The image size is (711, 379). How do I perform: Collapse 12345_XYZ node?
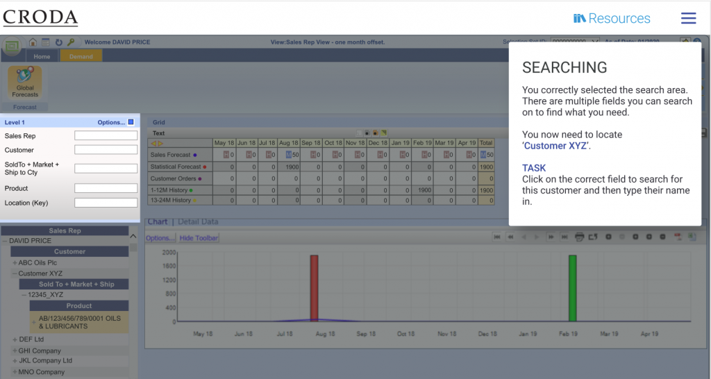24,295
